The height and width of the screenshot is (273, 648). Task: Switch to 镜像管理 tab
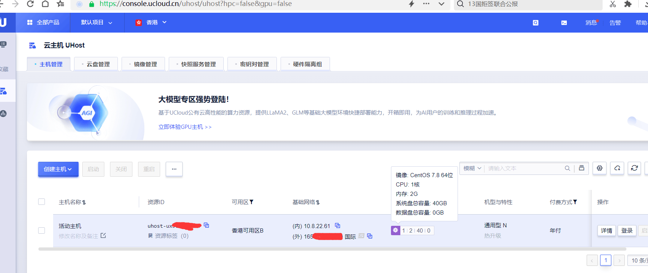pyautogui.click(x=143, y=64)
